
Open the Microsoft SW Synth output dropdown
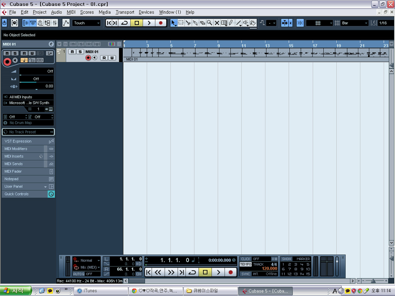click(x=28, y=103)
